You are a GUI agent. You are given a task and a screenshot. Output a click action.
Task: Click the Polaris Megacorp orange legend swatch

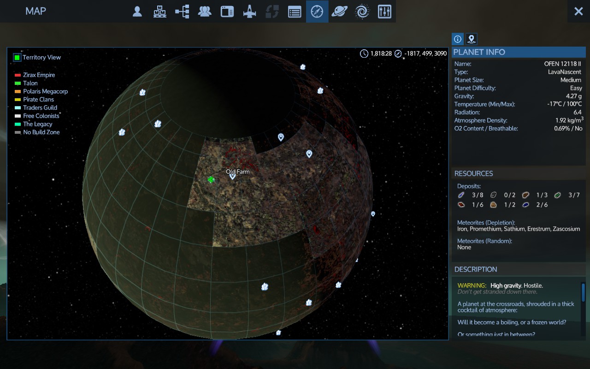tap(18, 91)
